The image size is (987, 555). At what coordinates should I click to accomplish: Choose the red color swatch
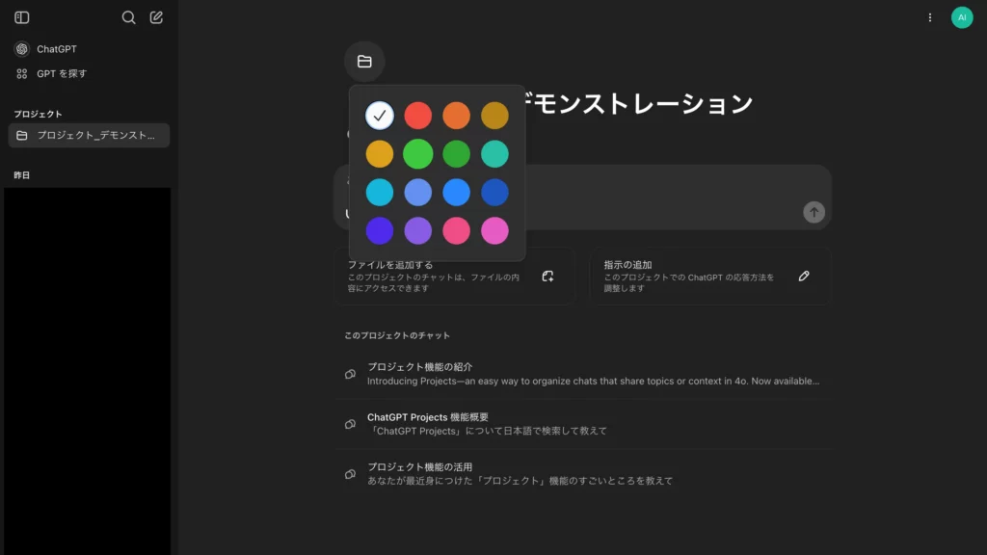(418, 116)
